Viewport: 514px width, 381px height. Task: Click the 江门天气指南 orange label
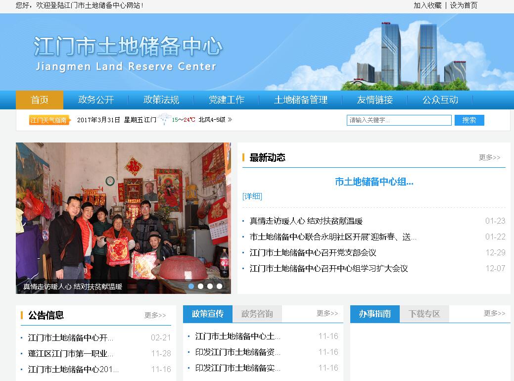coord(50,120)
